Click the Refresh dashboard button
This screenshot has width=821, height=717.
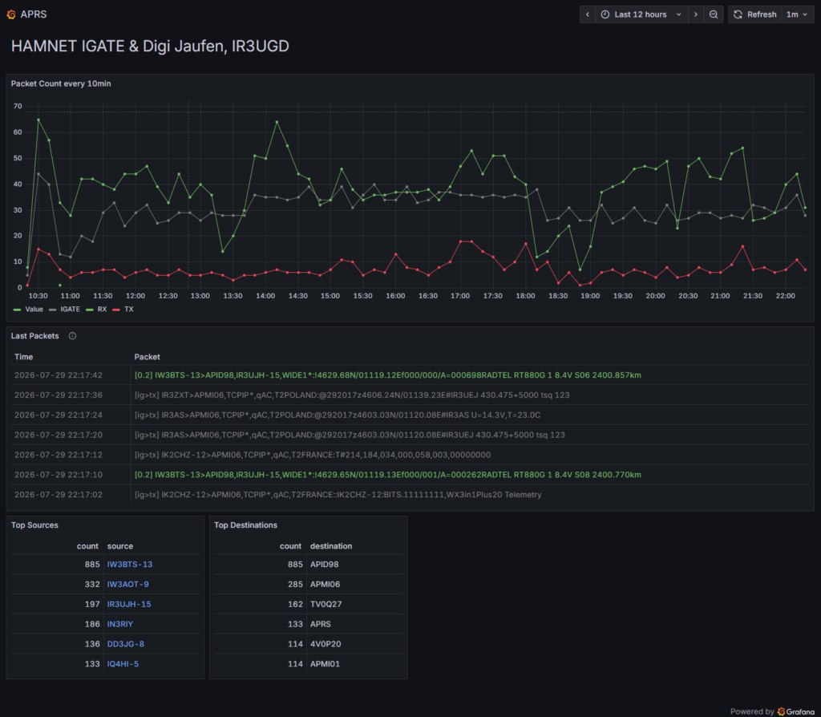(755, 14)
